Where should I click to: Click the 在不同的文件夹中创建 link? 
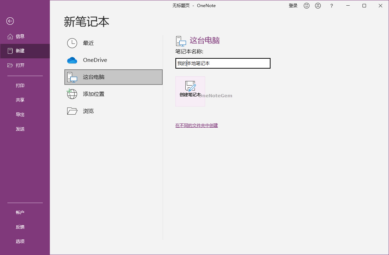pyautogui.click(x=197, y=126)
